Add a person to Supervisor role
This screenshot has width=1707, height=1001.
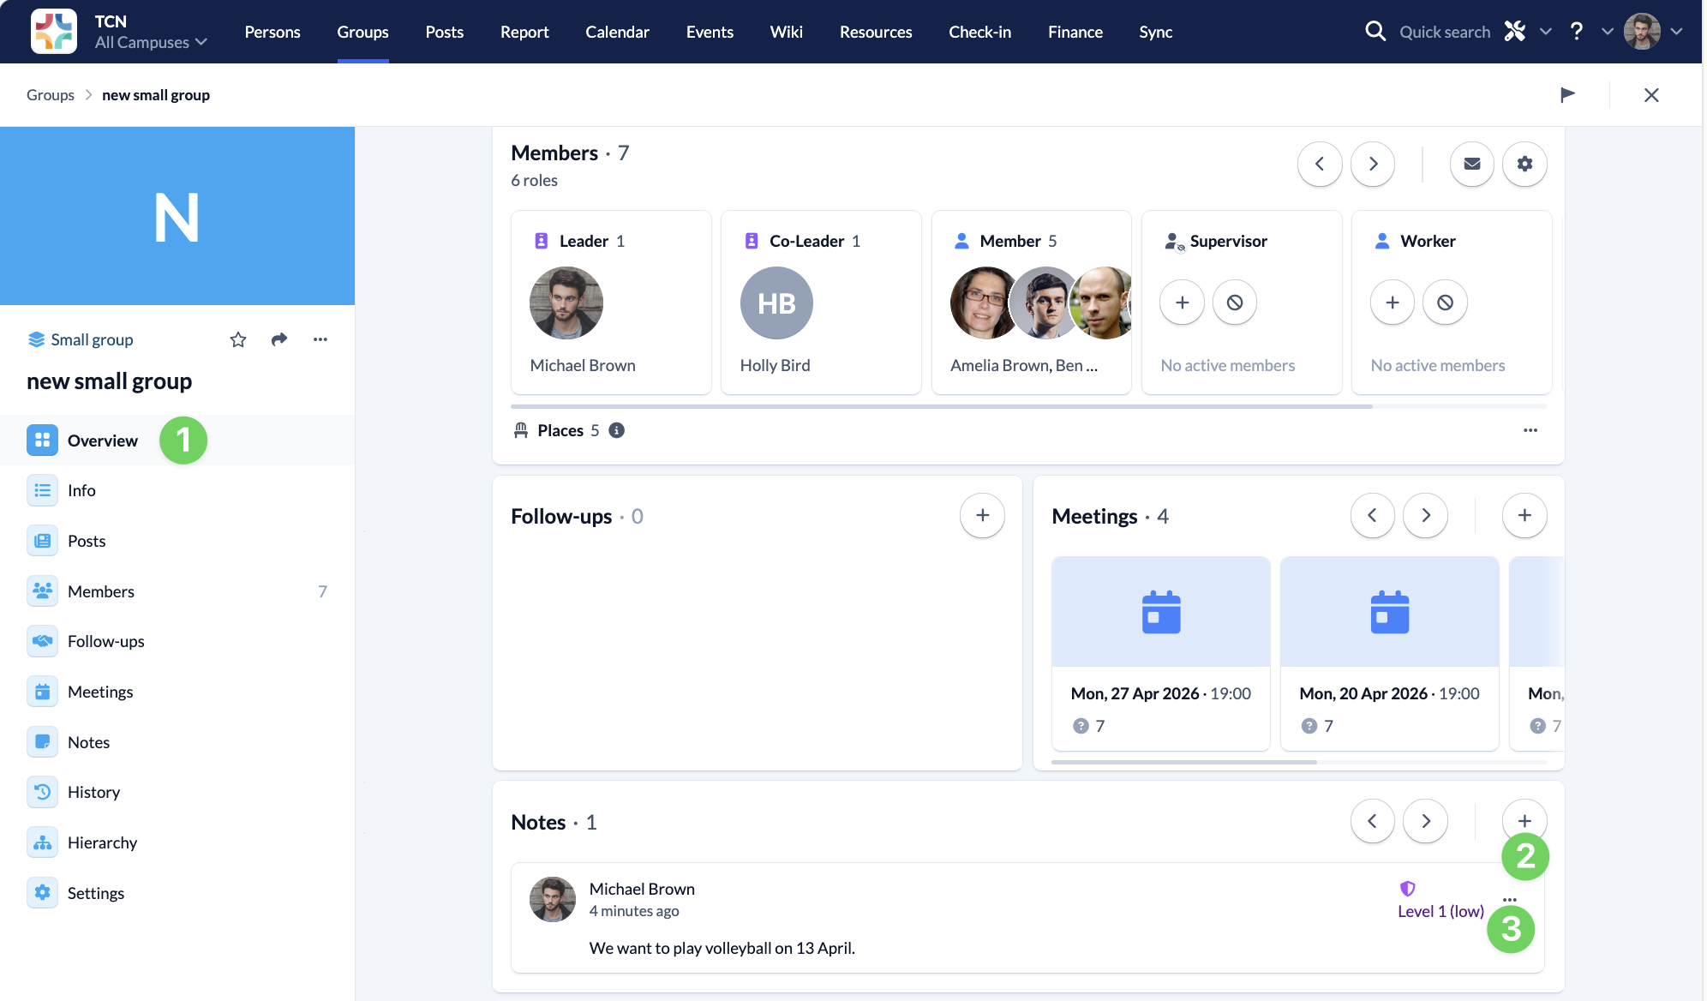pos(1182,303)
